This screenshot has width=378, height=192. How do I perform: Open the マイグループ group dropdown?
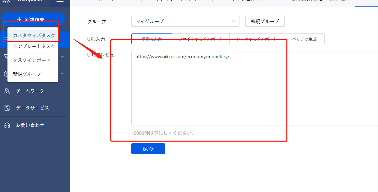click(186, 21)
